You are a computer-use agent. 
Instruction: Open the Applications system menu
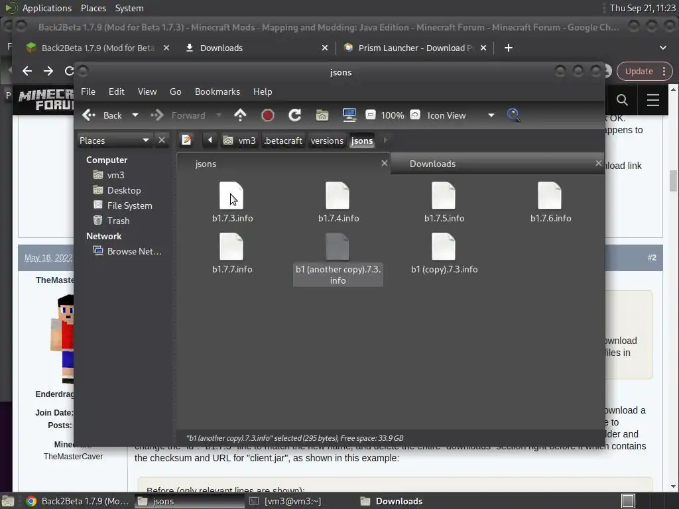tap(47, 8)
